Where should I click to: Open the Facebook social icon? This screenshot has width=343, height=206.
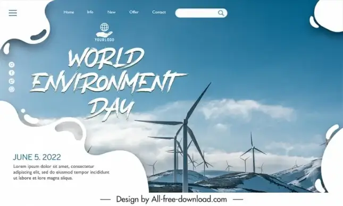pyautogui.click(x=12, y=73)
